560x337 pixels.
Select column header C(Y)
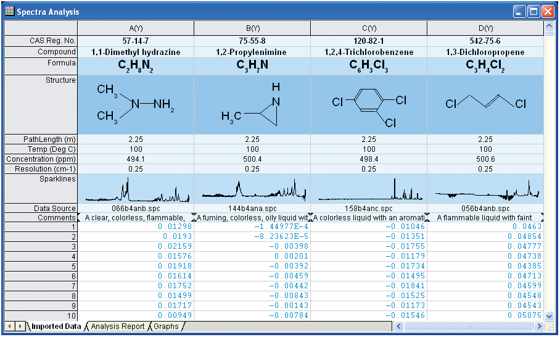click(x=369, y=28)
